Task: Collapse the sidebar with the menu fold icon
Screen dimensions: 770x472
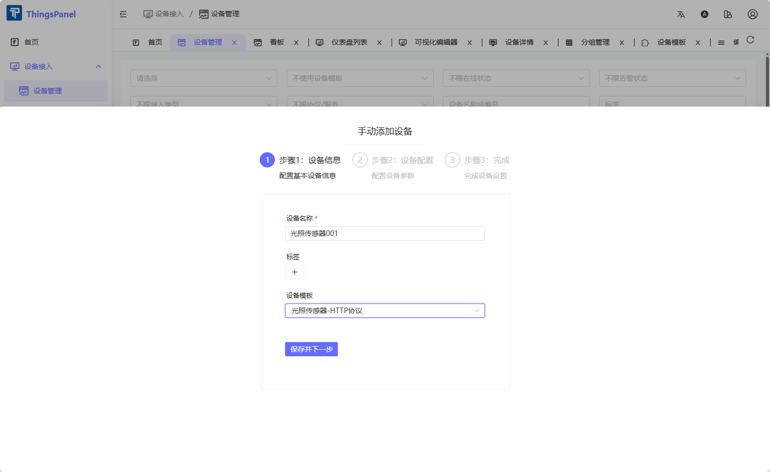Action: tap(123, 14)
